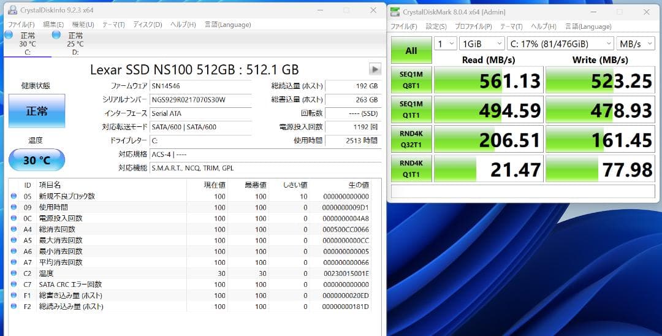
Task: Click the 電源投入回数 value 1192 回
Action: pos(353,127)
